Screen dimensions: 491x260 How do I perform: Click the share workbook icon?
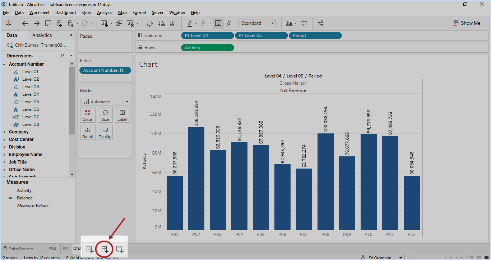(320, 23)
